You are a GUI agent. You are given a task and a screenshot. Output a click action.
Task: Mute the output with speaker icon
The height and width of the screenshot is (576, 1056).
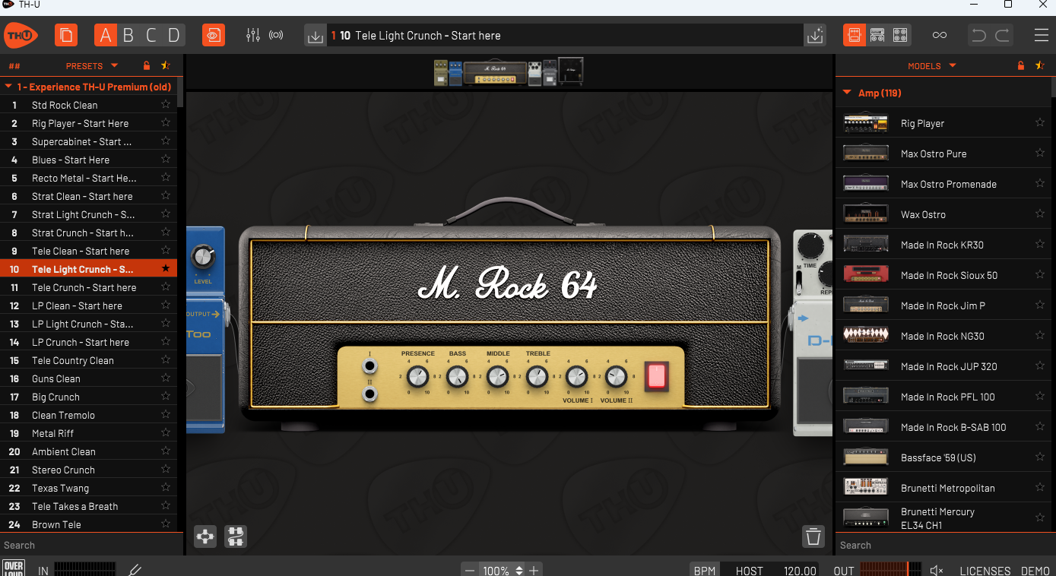click(937, 570)
